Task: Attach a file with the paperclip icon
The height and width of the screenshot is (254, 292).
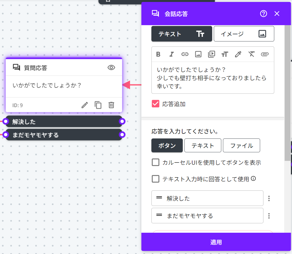Action: pyautogui.click(x=265, y=54)
